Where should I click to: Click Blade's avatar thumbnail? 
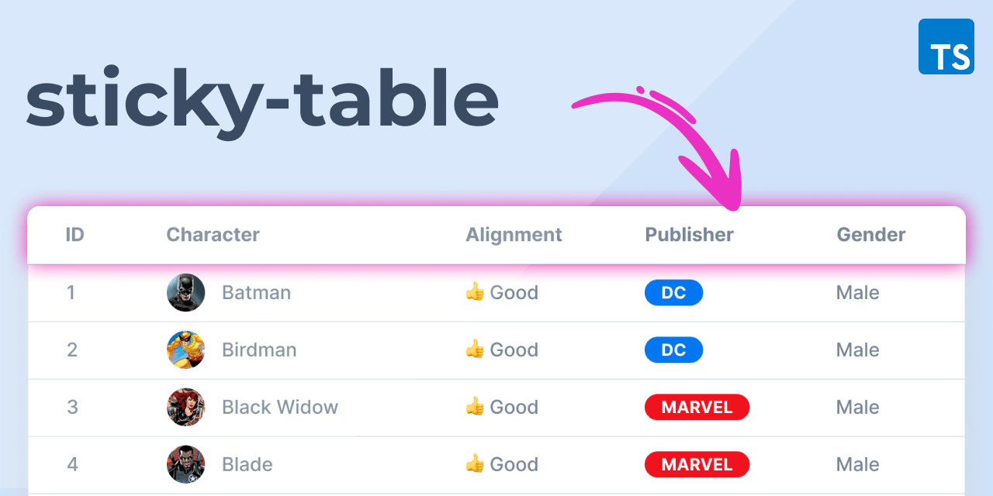click(x=185, y=464)
